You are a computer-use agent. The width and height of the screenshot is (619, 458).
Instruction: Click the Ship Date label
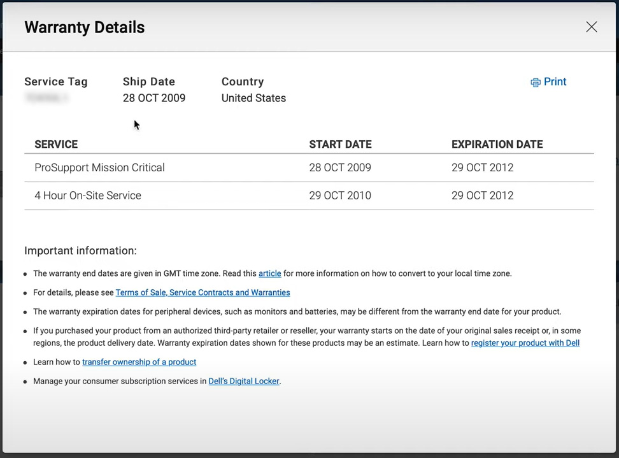149,82
